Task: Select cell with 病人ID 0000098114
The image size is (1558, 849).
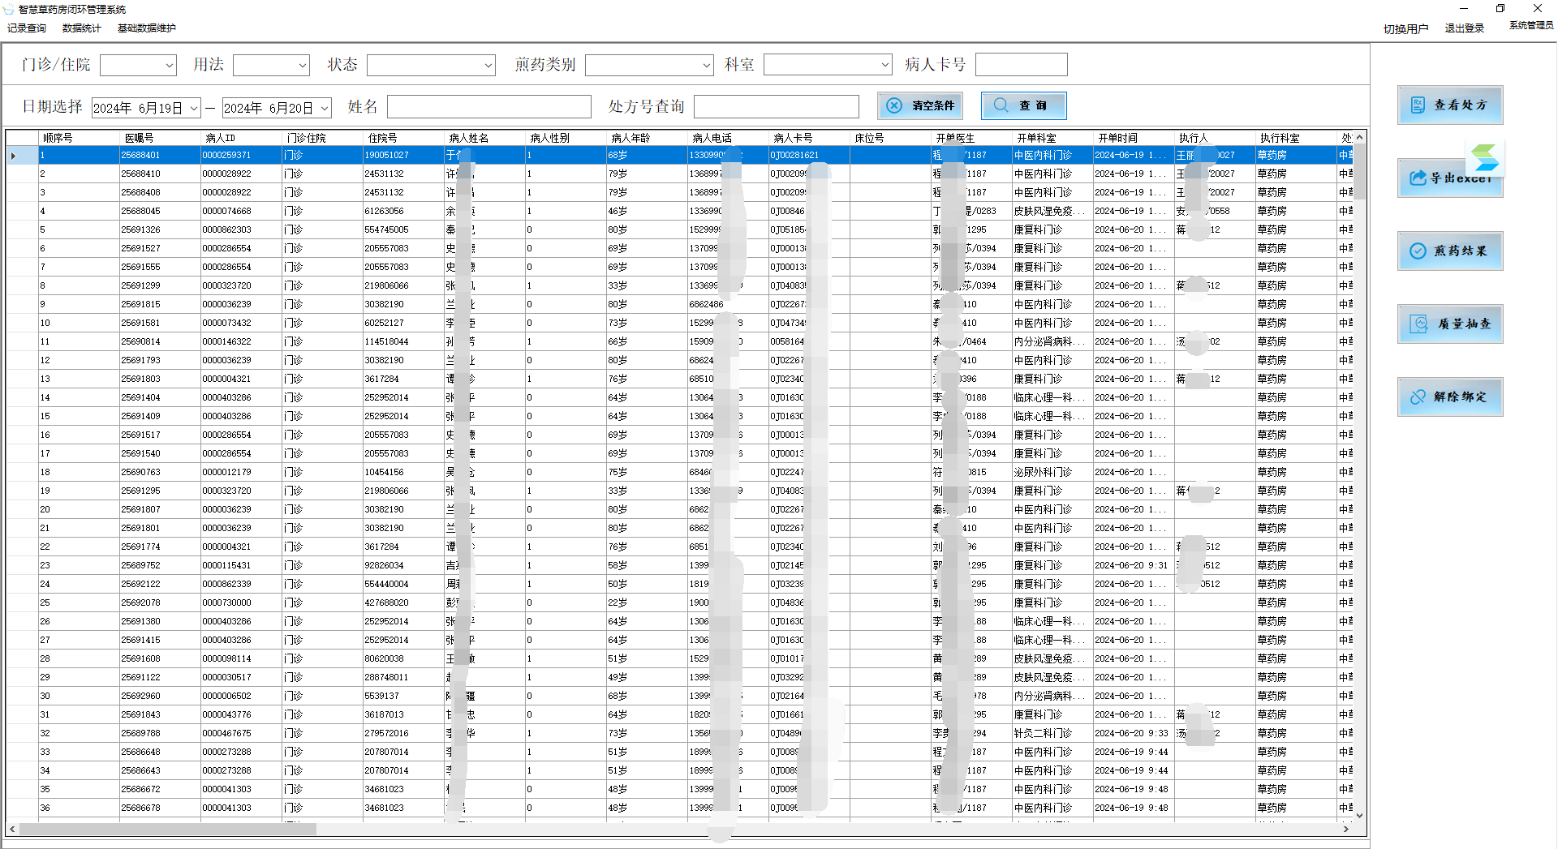Action: coord(241,658)
